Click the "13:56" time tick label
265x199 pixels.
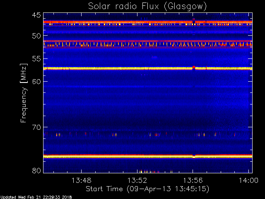(x=193, y=180)
